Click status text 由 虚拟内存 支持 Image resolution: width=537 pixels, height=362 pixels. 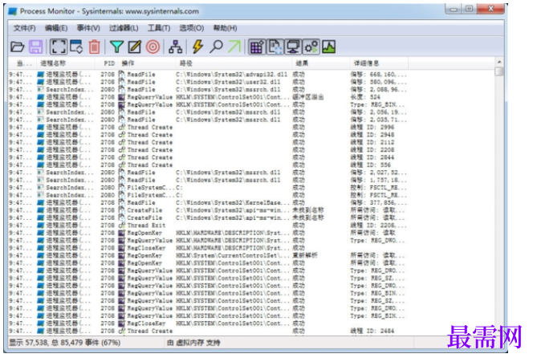tap(193, 343)
